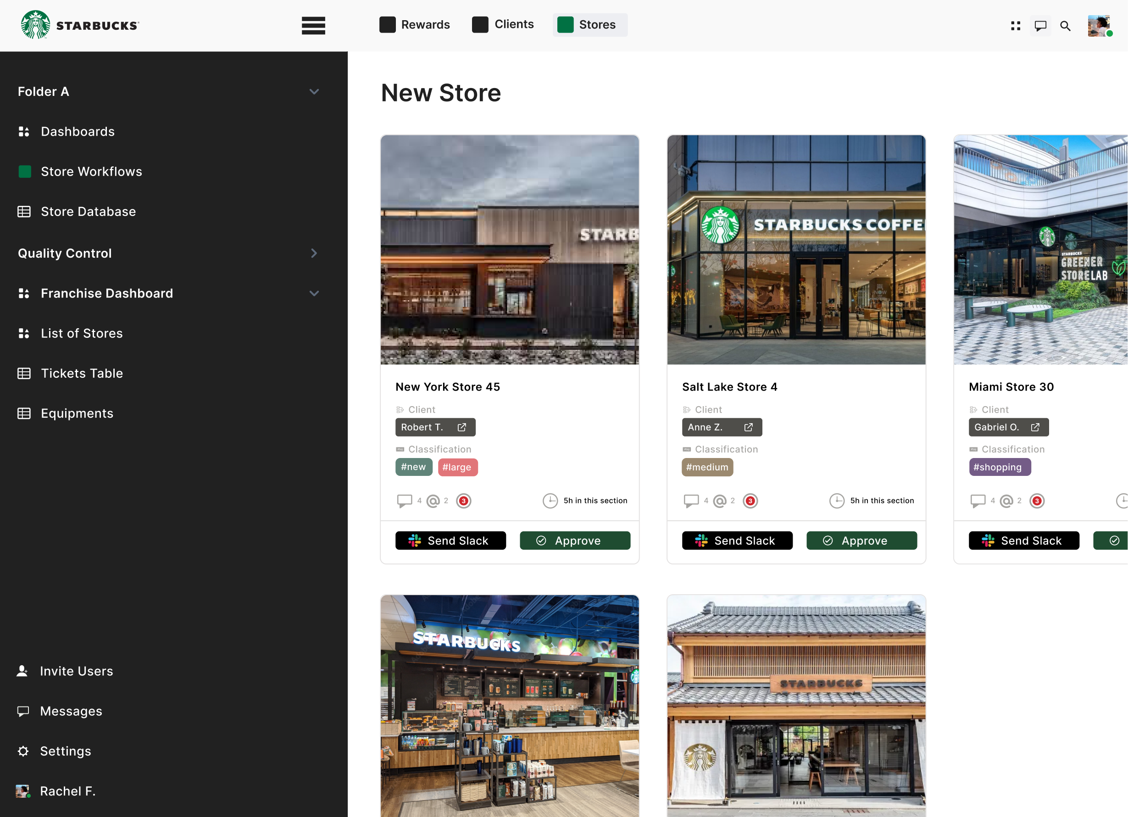Switch to the Clients tab

point(503,24)
